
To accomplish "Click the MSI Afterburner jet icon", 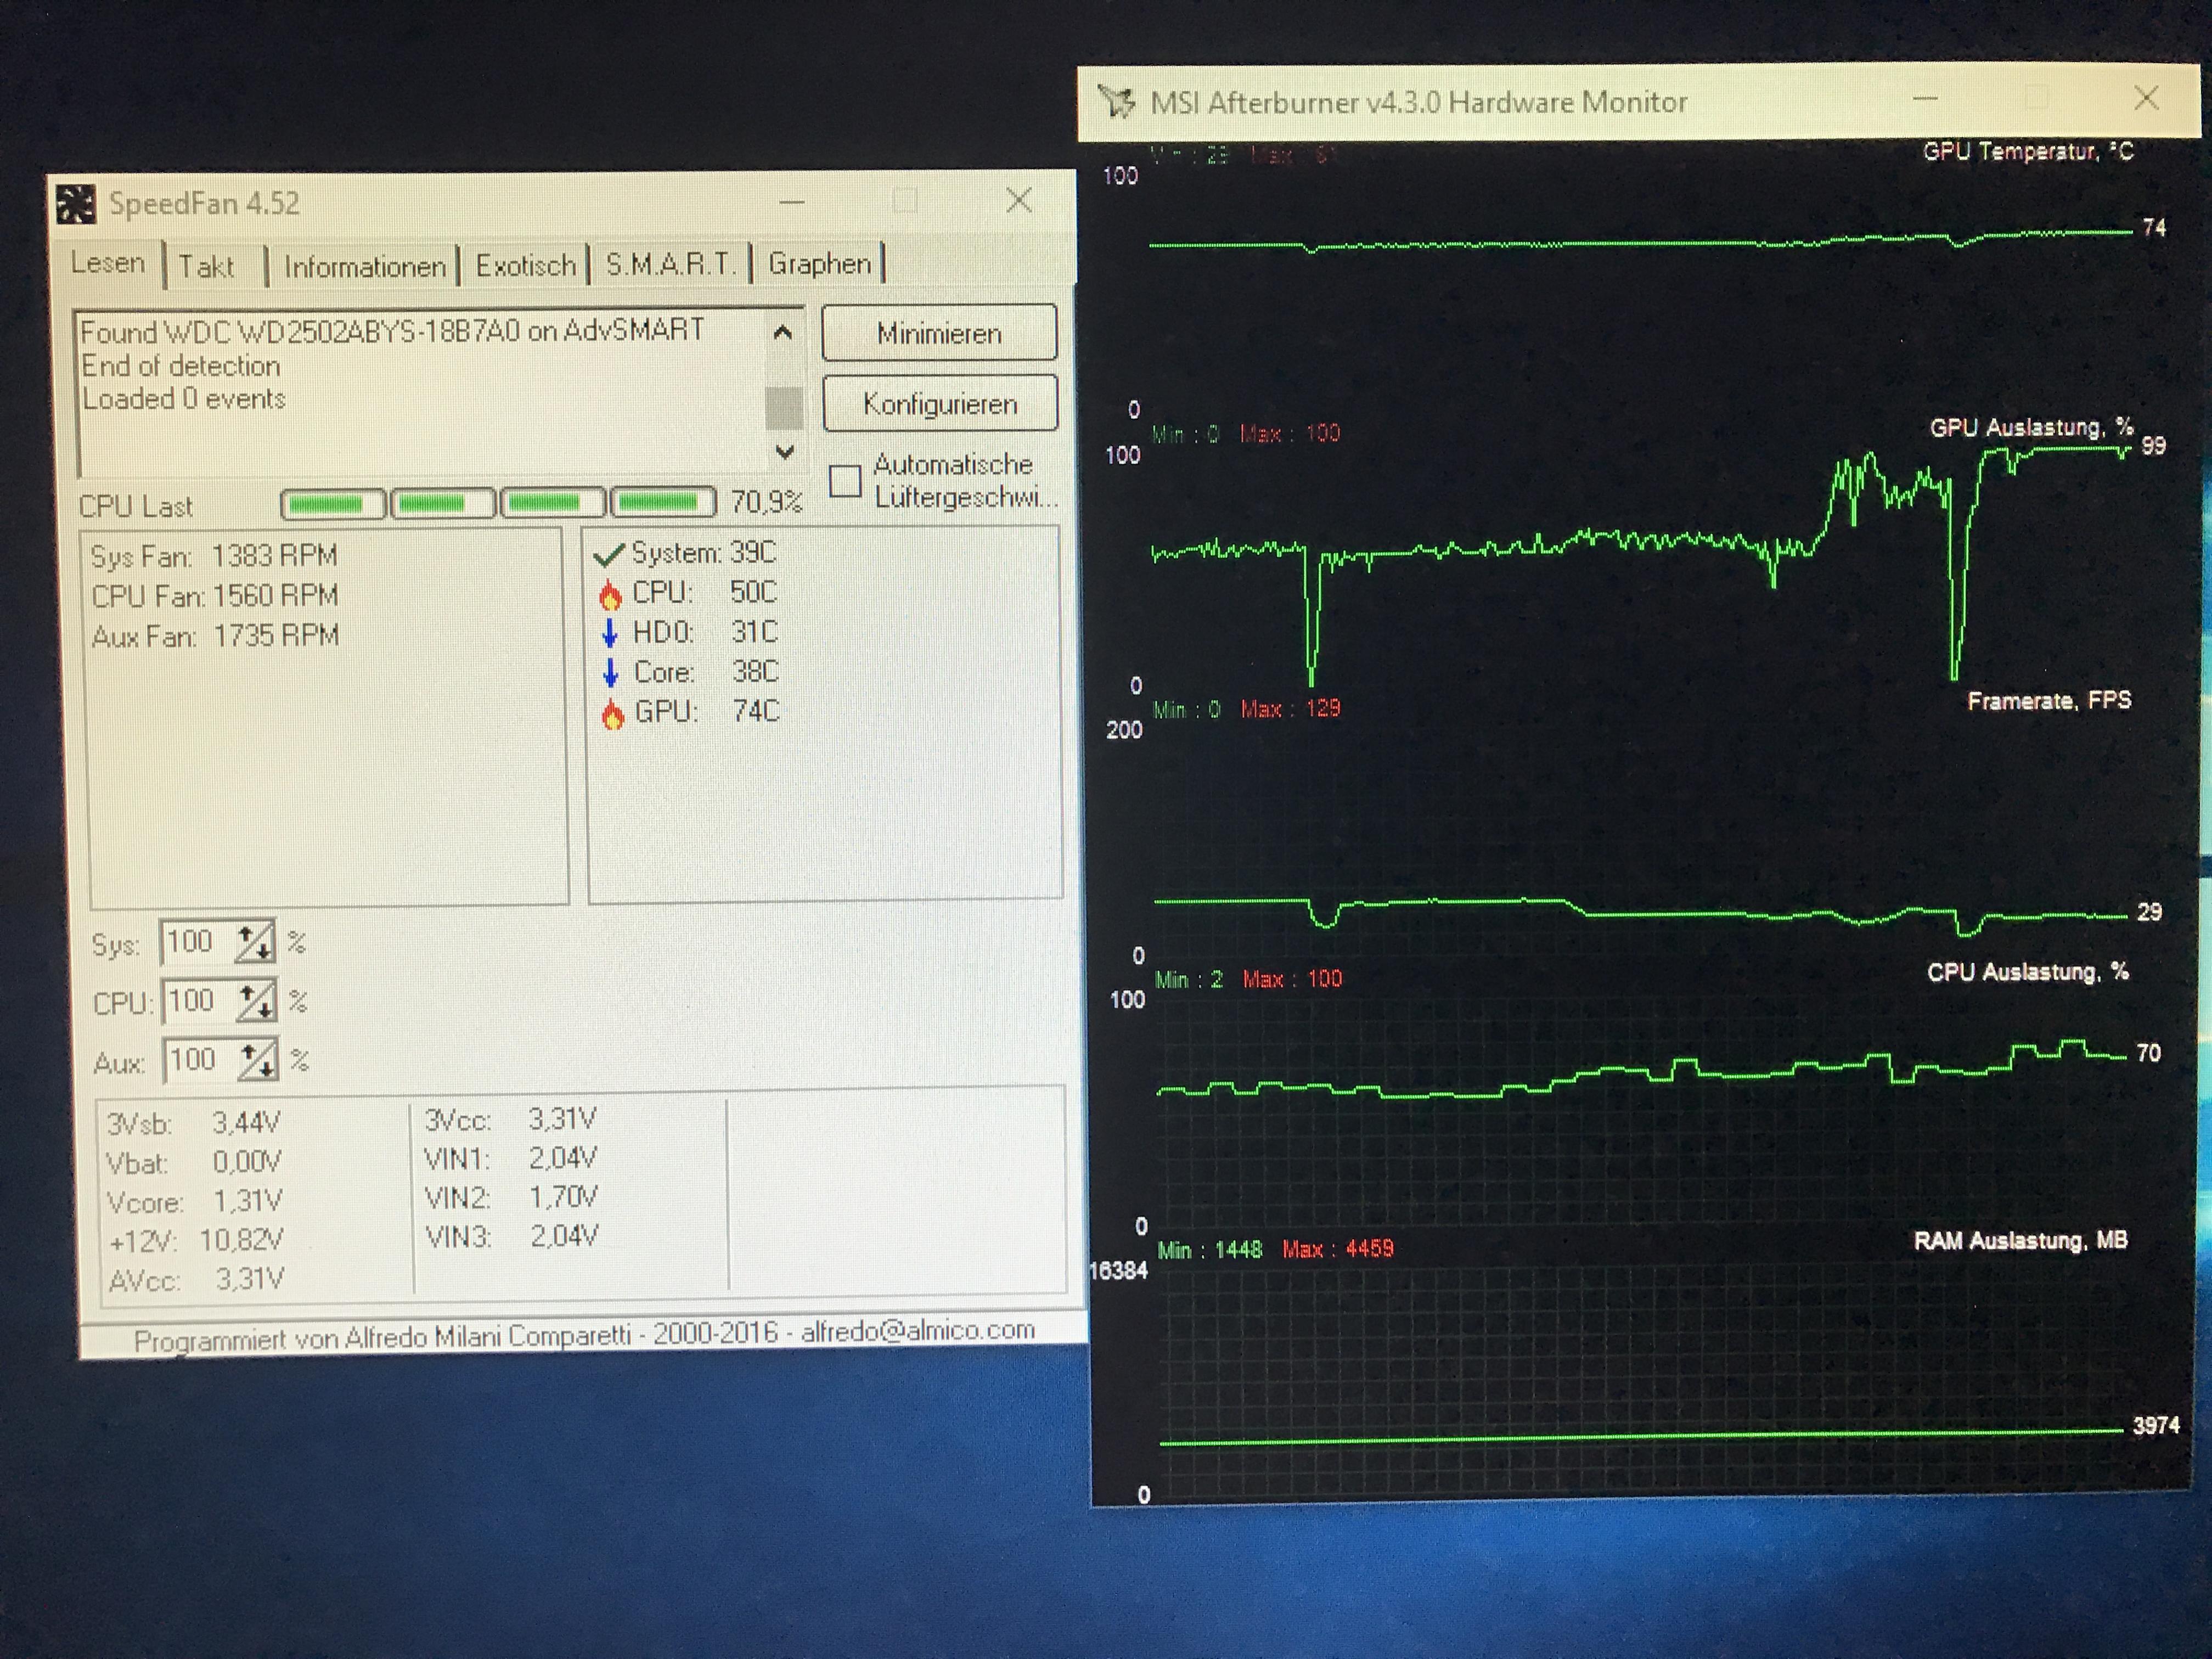I will pyautogui.click(x=1117, y=101).
